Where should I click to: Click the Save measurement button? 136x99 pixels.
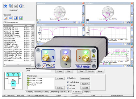coord(81,71)
